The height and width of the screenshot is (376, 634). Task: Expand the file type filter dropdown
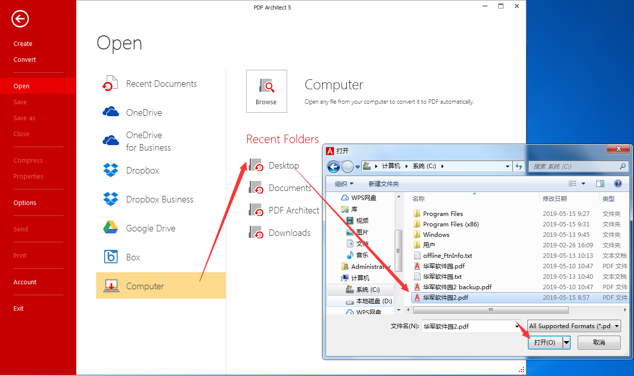(x=617, y=326)
